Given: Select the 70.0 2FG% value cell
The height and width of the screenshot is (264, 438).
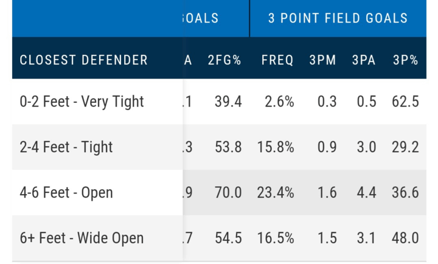Looking at the screenshot, I should point(228,192).
